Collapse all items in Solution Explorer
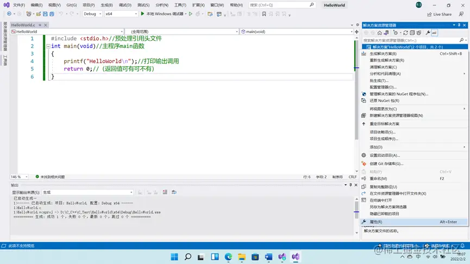470x264 pixels. click(412, 33)
